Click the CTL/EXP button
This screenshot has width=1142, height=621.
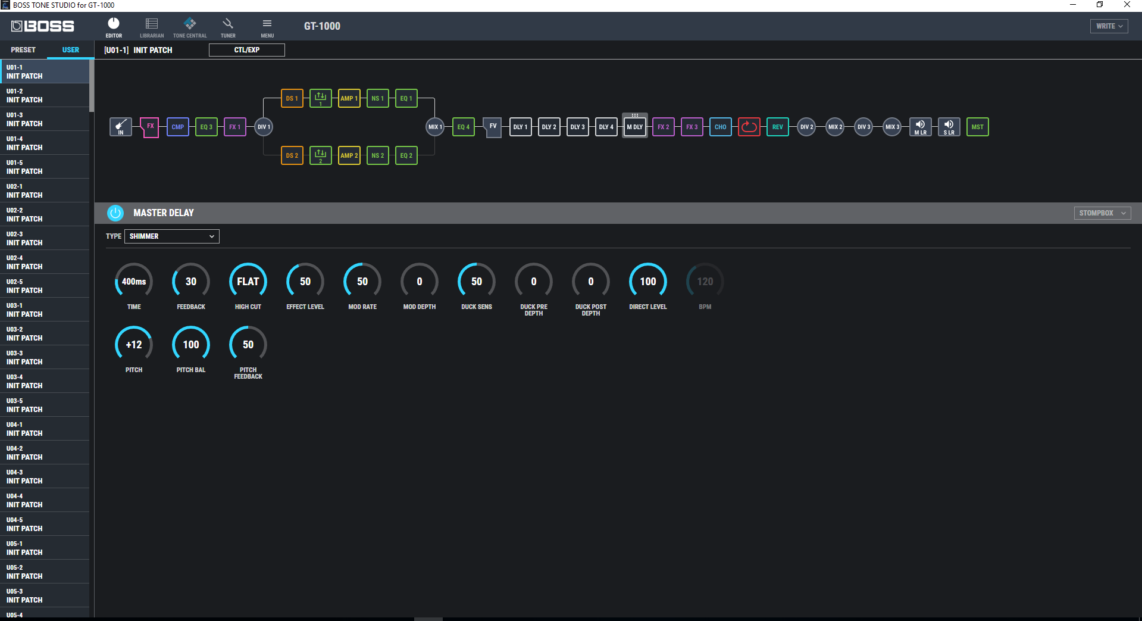pyautogui.click(x=246, y=50)
